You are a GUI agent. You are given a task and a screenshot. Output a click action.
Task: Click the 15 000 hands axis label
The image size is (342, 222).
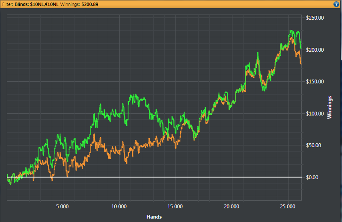pyautogui.click(x=175, y=207)
